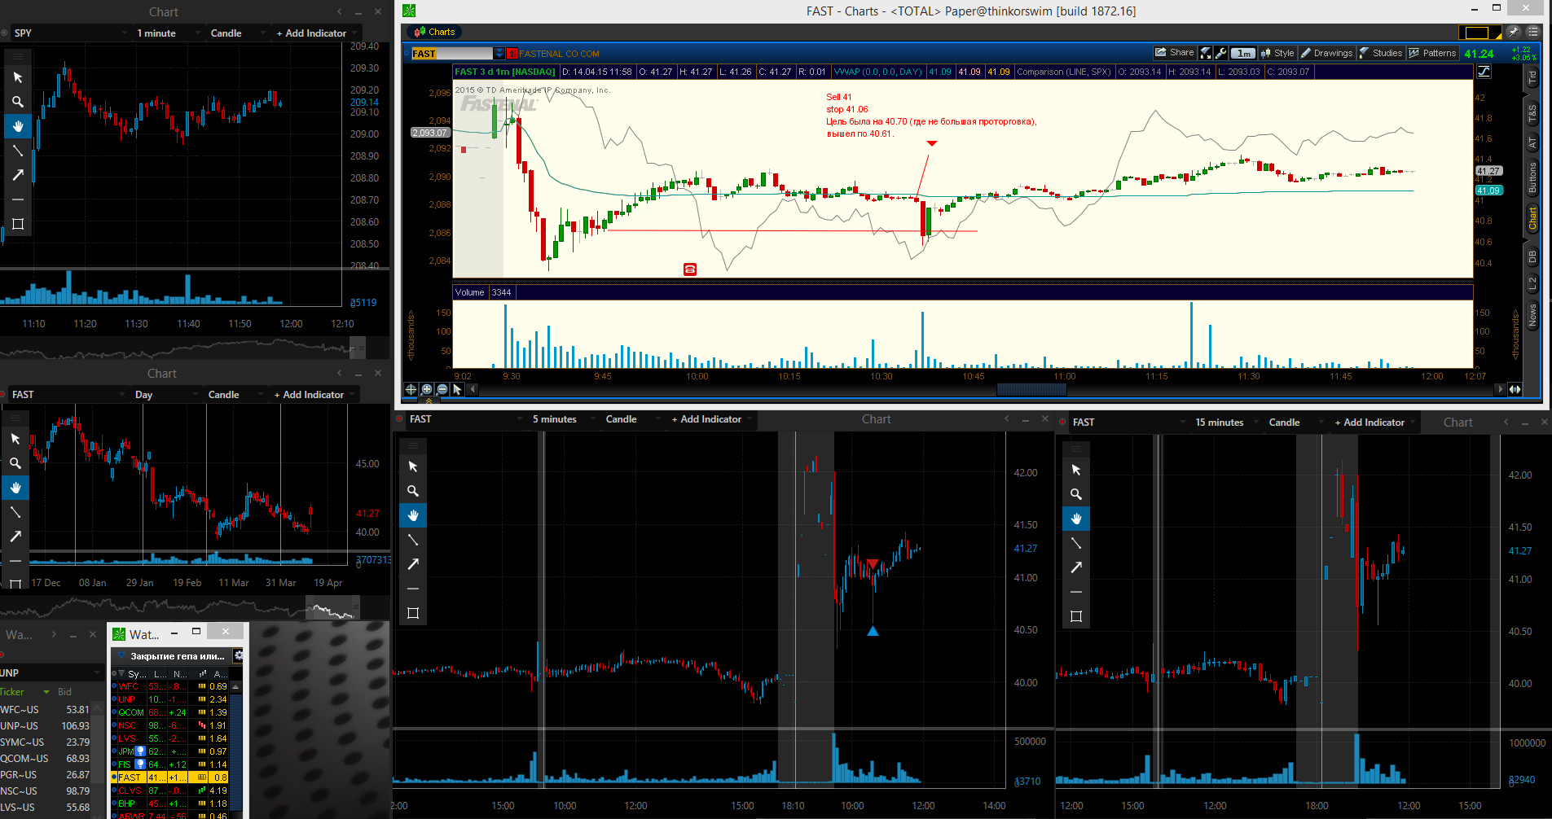Open the Trd side tab
Screen dimensions: 1552x819
click(1532, 78)
